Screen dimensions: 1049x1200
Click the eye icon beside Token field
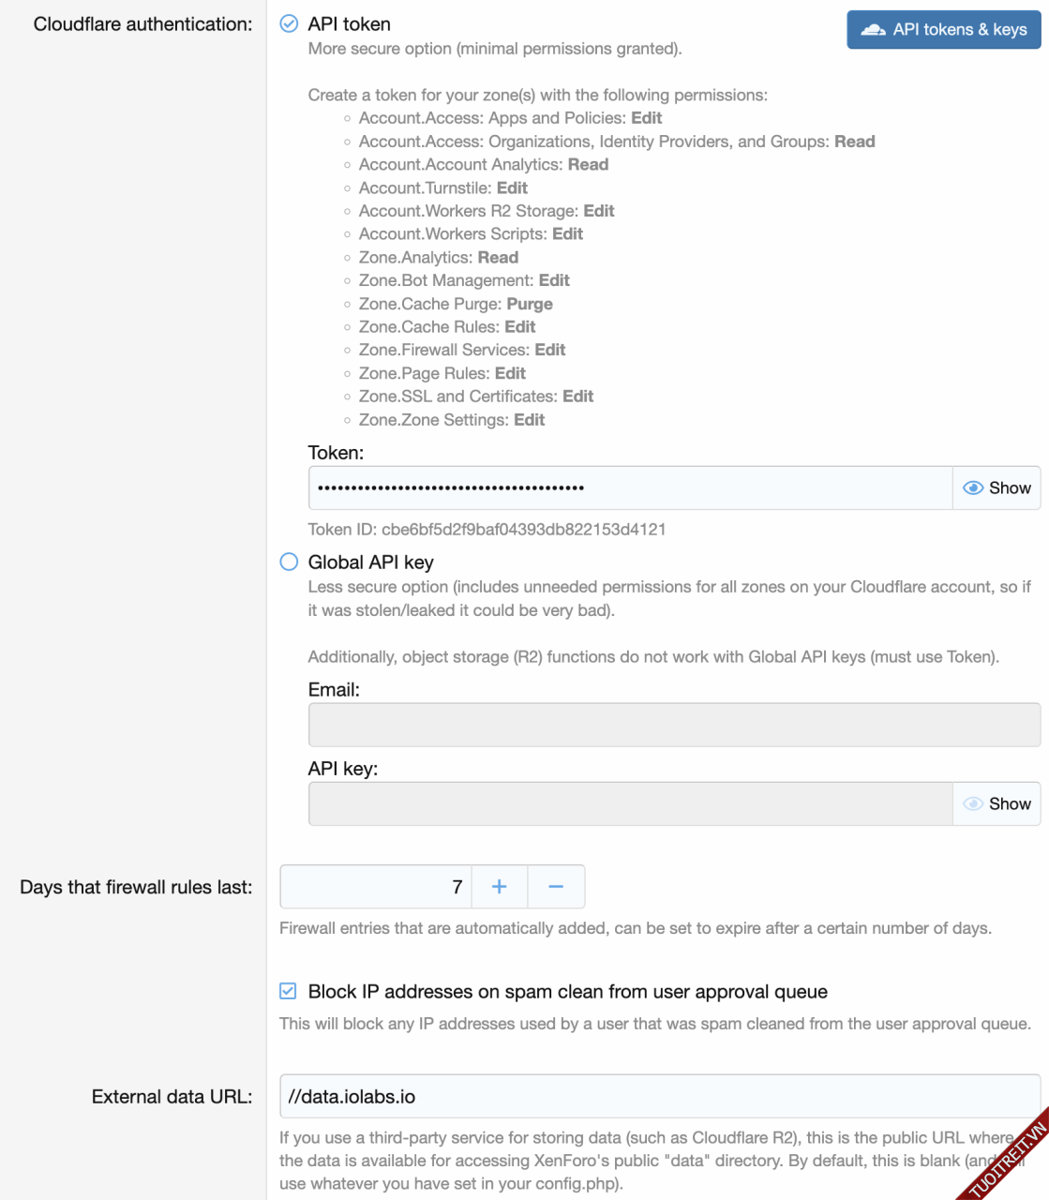(973, 488)
